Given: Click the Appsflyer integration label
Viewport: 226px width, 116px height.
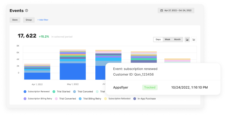Looking at the screenshot, I should point(121,87).
